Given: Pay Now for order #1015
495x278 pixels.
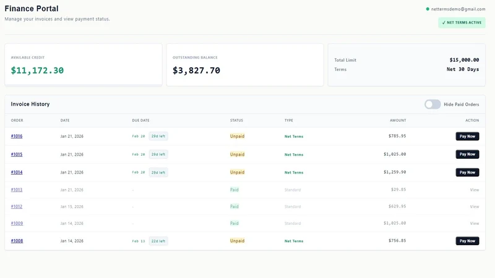Looking at the screenshot, I should (x=467, y=154).
